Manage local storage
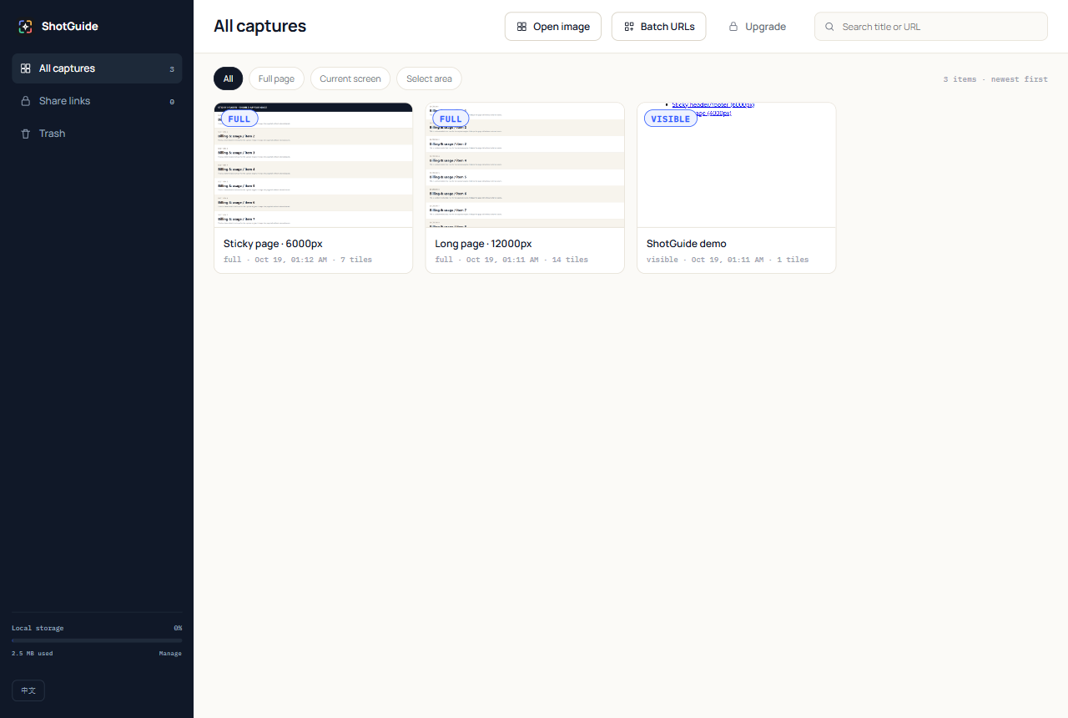The image size is (1068, 718). coord(170,654)
